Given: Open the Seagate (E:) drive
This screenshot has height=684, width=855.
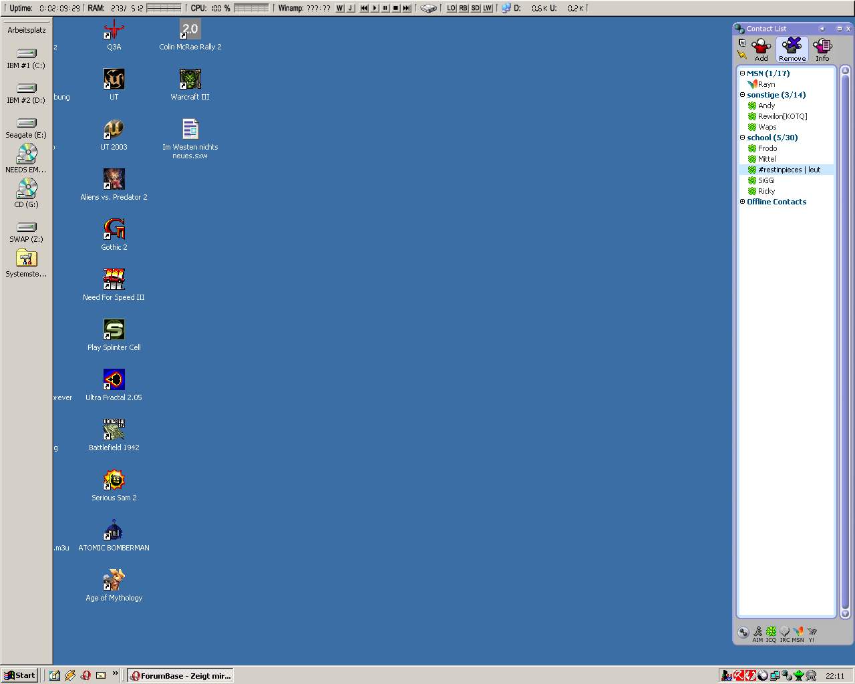Looking at the screenshot, I should [26, 128].
